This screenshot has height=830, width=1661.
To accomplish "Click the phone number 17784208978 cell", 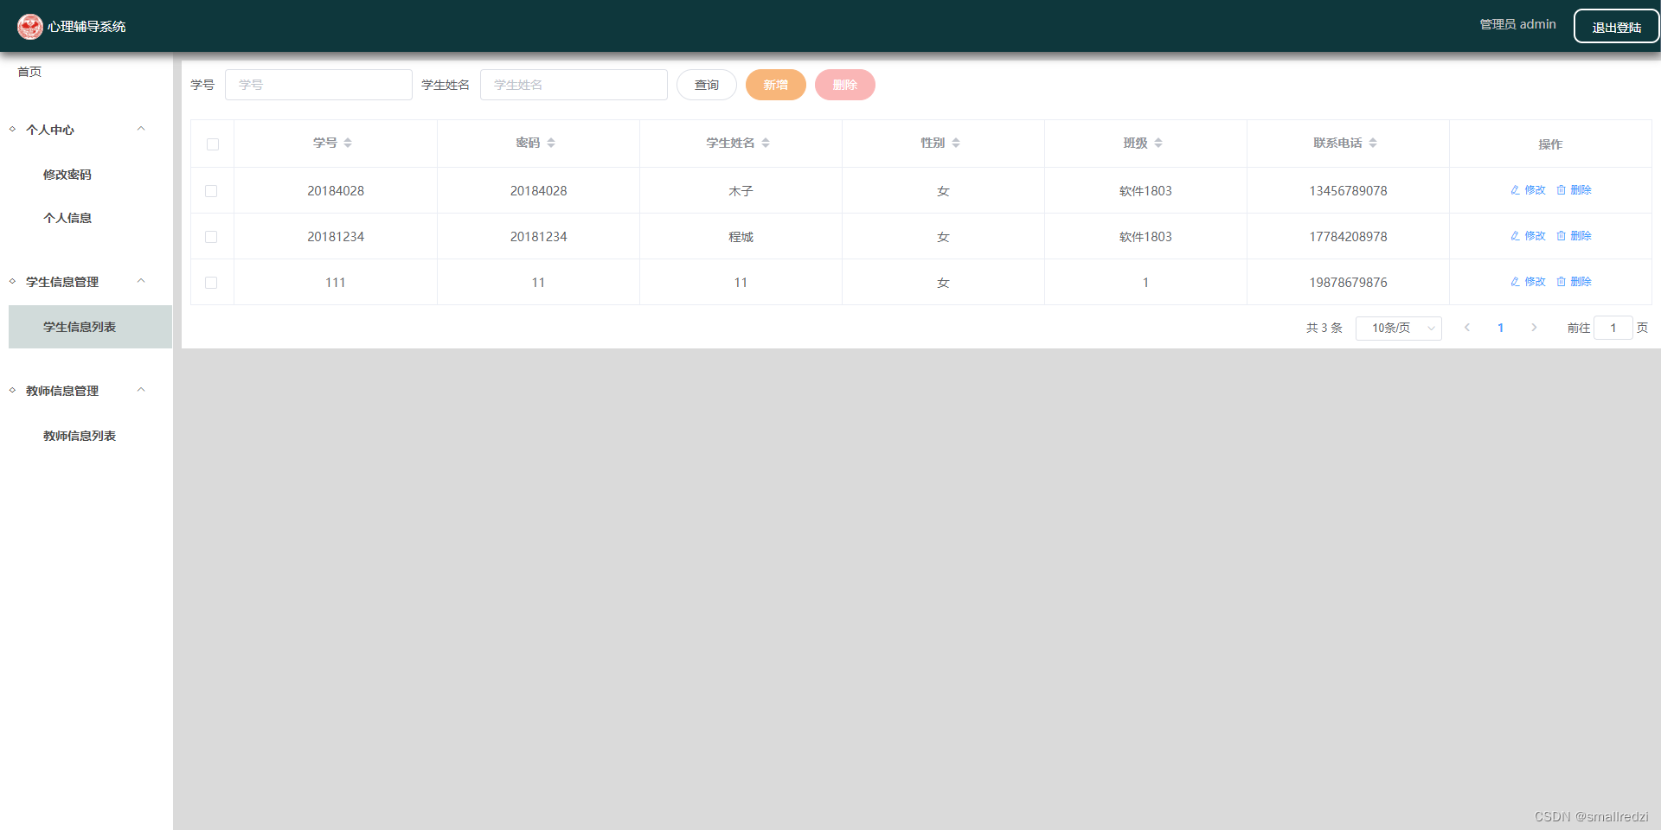I will [x=1348, y=237].
